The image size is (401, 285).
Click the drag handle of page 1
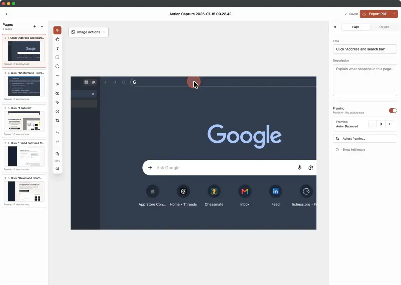pyautogui.click(x=5, y=38)
